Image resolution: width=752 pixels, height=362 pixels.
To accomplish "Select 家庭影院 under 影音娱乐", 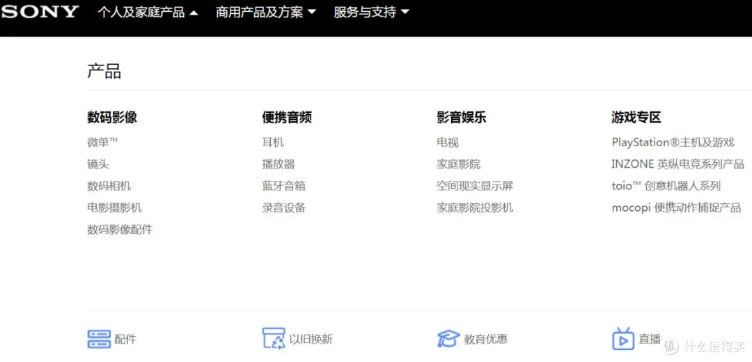I will click(458, 164).
